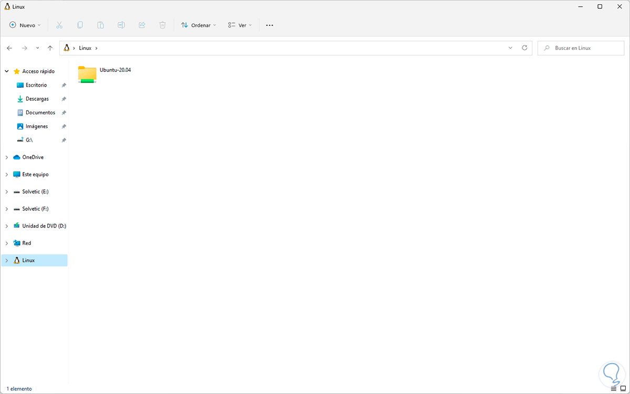Expand the Red network node
The image size is (630, 394).
pos(6,243)
